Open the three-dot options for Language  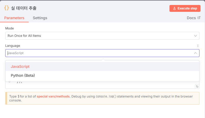point(198,46)
